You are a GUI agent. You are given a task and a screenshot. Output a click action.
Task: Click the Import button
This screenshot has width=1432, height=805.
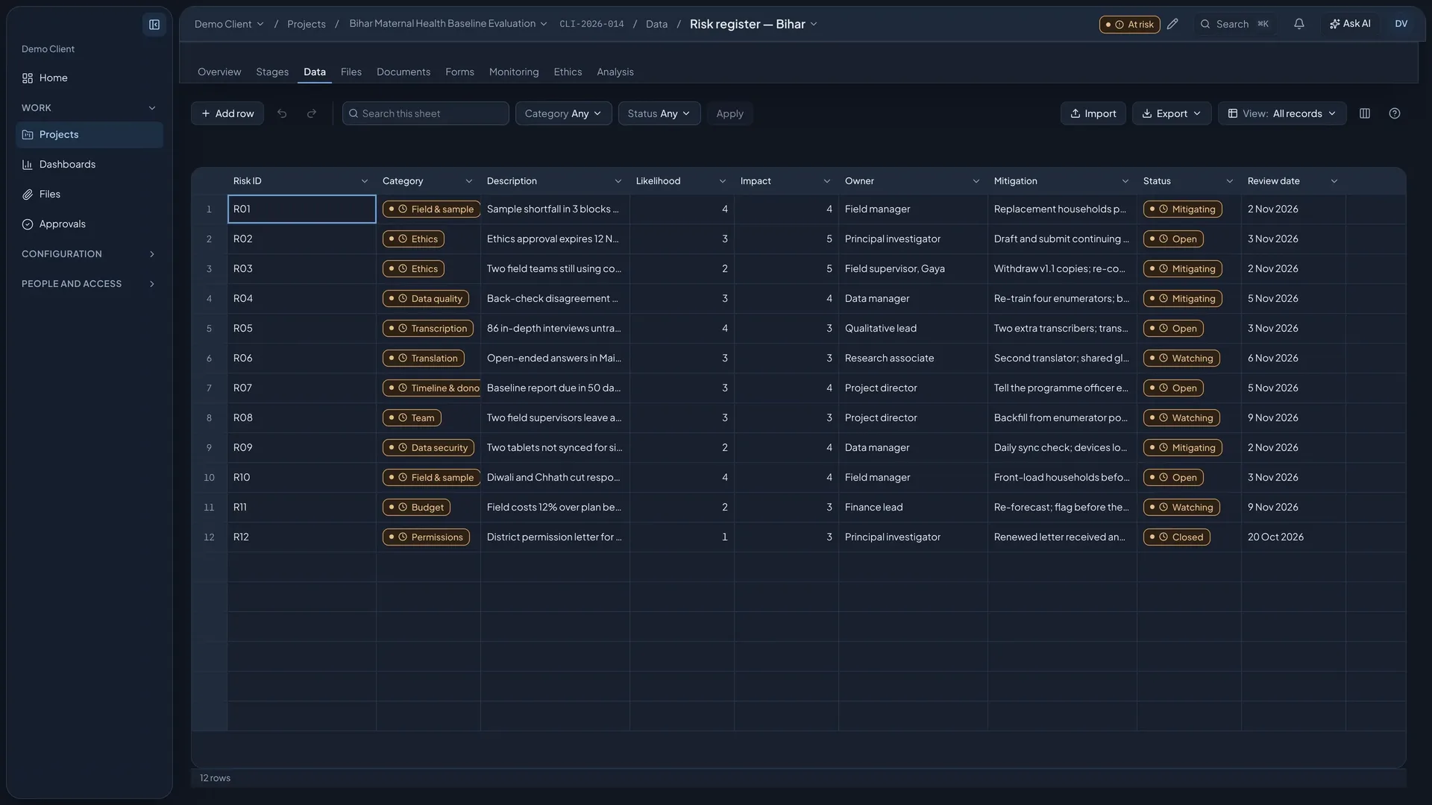click(x=1093, y=113)
